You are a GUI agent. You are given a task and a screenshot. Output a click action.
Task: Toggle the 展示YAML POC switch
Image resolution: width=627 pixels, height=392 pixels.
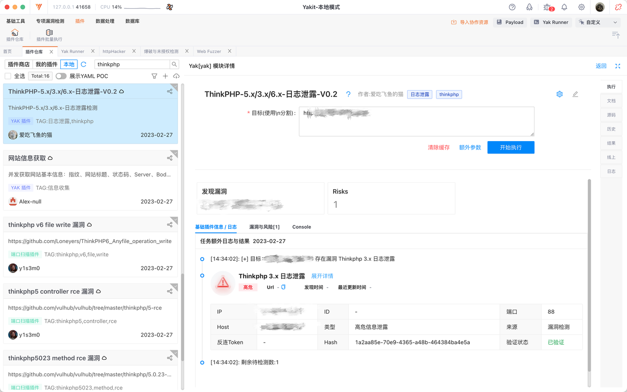click(61, 76)
